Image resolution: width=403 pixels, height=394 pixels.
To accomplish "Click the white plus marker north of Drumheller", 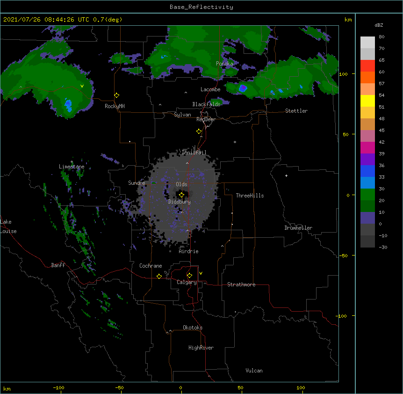I will click(286, 175).
